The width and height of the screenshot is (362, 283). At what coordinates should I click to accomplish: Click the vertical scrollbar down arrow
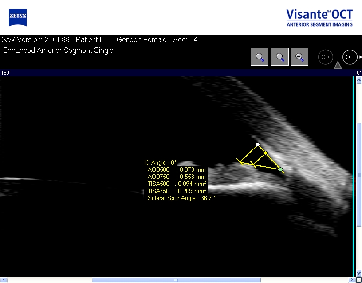[x=359, y=273]
